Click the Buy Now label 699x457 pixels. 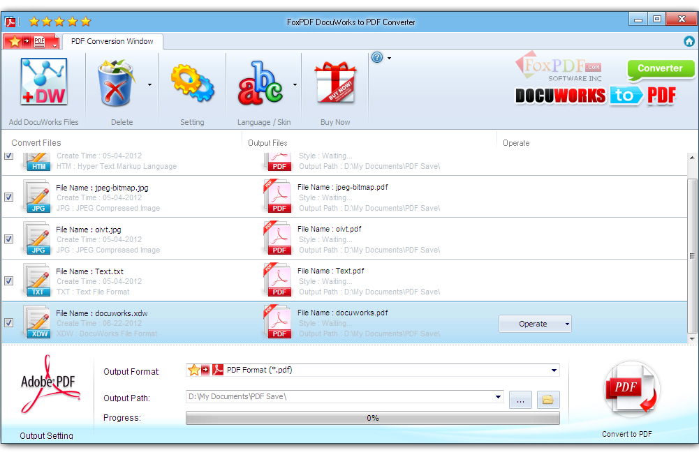(x=335, y=122)
